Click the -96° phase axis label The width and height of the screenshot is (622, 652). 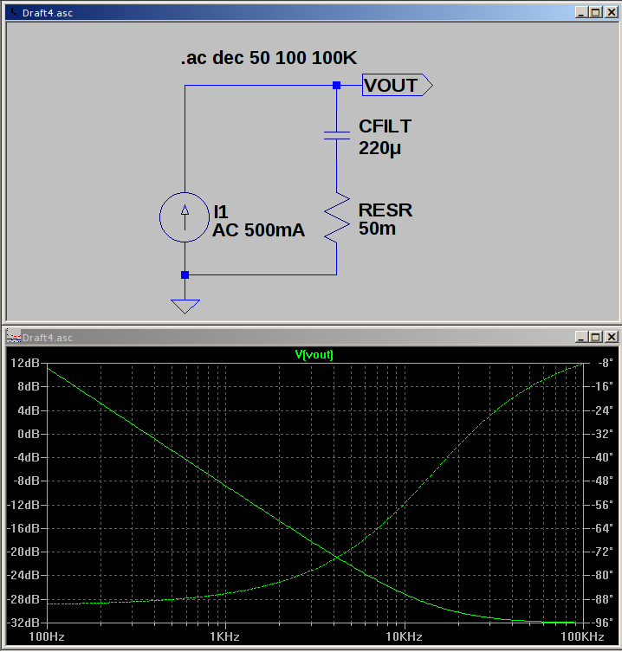point(602,623)
